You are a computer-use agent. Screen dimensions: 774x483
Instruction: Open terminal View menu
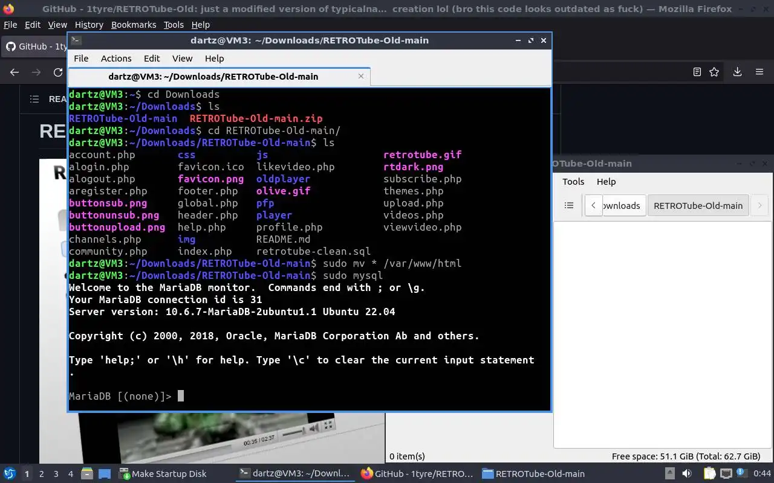[182, 59]
